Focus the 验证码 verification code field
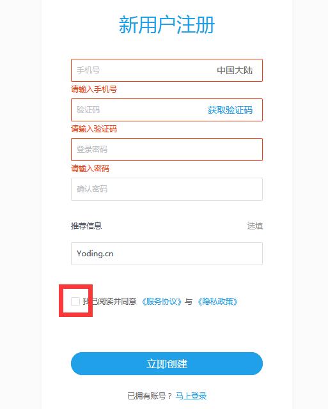The image size is (328, 409). coord(138,110)
